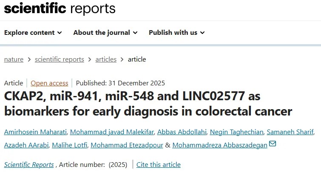
Task: Click Cite this article
Action: (159, 165)
